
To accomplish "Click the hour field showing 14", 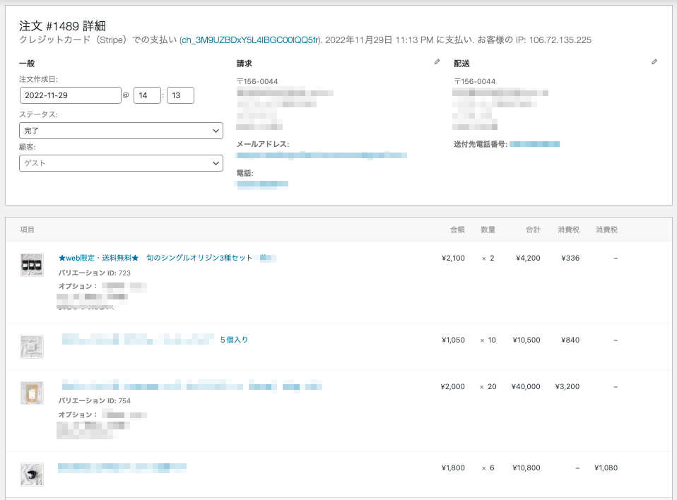I will pyautogui.click(x=147, y=95).
